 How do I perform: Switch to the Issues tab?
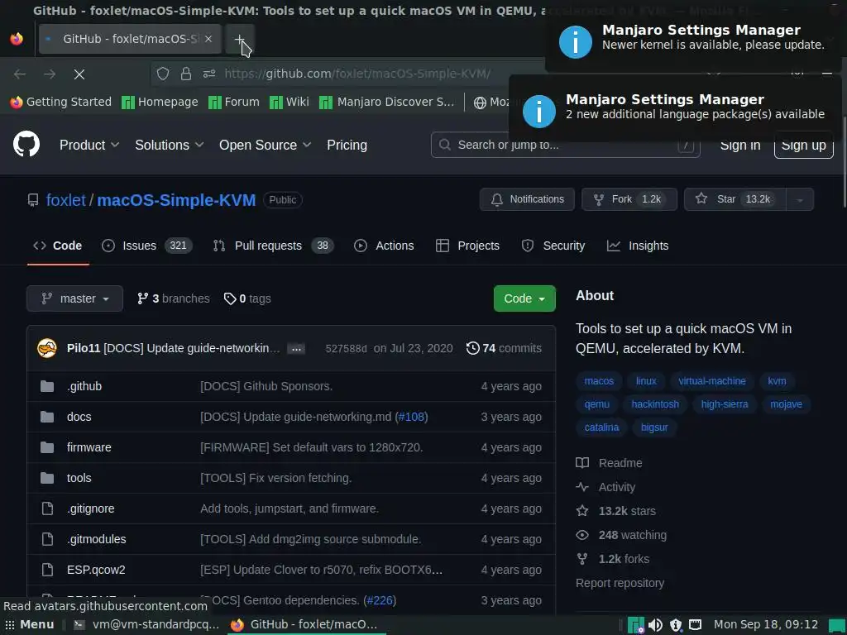[146, 246]
